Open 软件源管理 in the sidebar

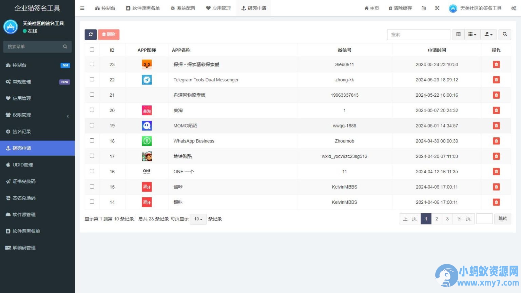37,215
